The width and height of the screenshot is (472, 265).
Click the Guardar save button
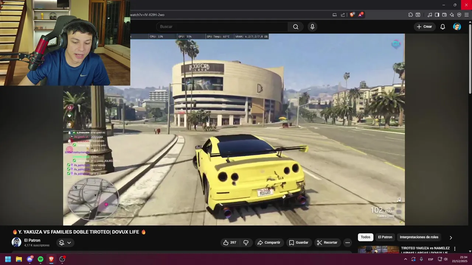point(299,243)
